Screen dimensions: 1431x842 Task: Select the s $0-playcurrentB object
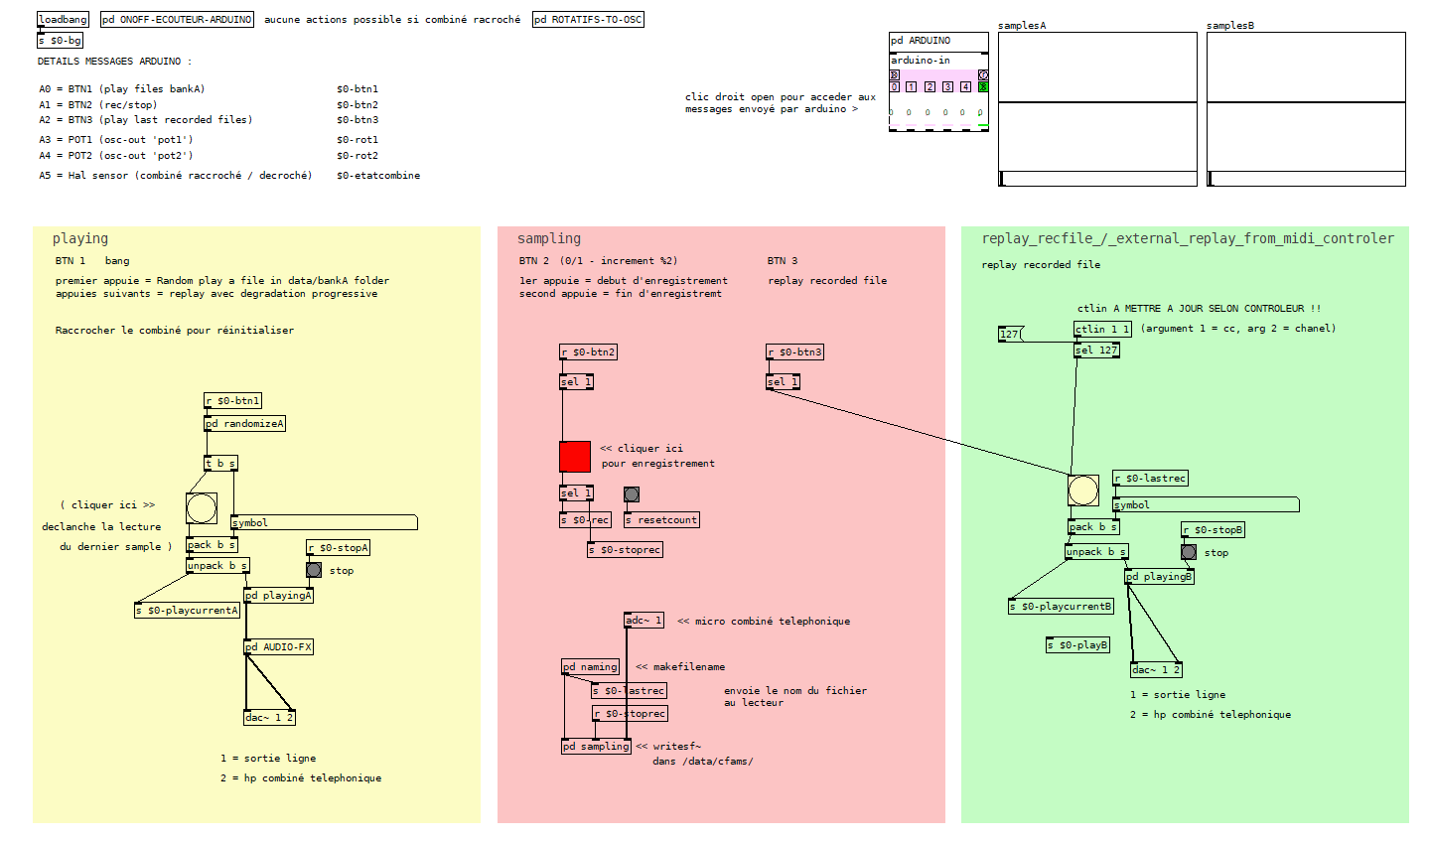point(1062,606)
